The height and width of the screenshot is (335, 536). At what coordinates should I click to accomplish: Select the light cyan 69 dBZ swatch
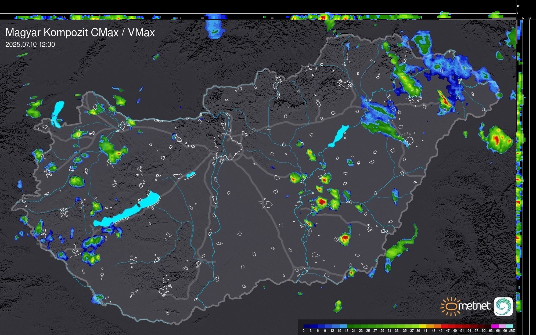509,326
